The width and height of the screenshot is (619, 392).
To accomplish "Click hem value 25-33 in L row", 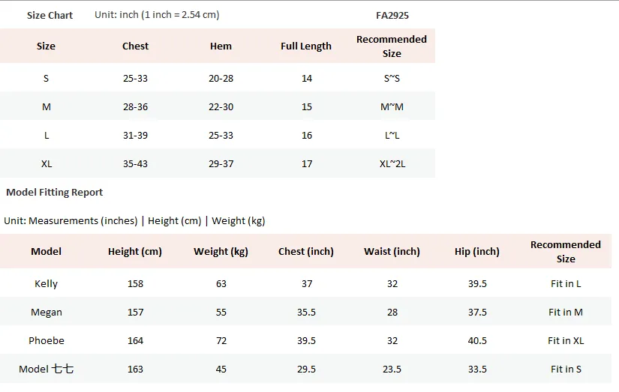I will 221,135.
